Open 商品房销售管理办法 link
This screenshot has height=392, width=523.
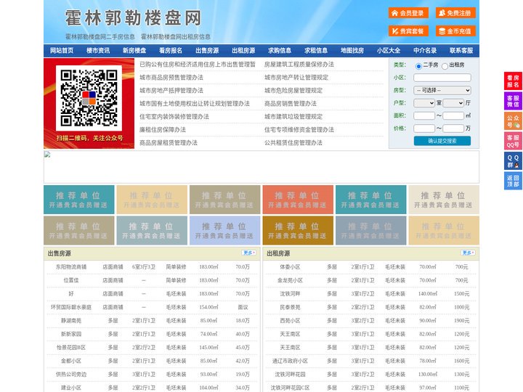pos(291,103)
